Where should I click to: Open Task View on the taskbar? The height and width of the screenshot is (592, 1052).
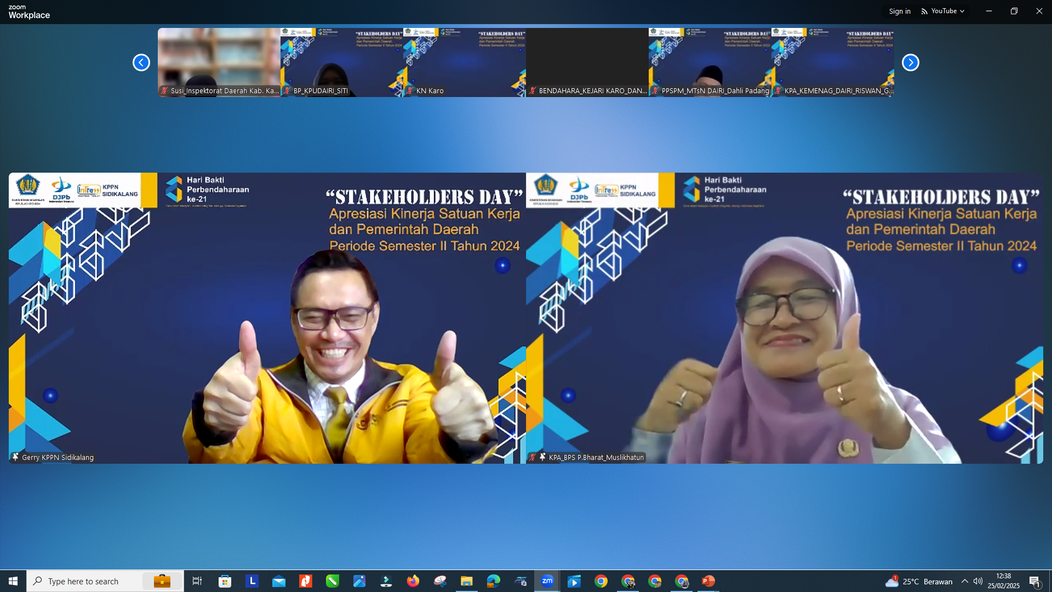coord(197,581)
